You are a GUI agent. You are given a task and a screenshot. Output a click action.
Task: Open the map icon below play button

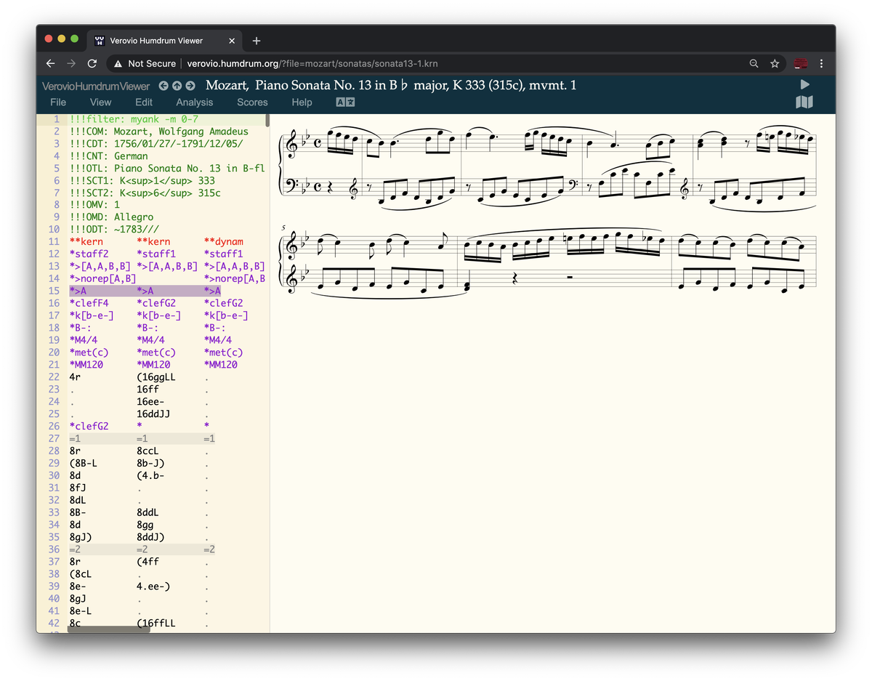804,102
